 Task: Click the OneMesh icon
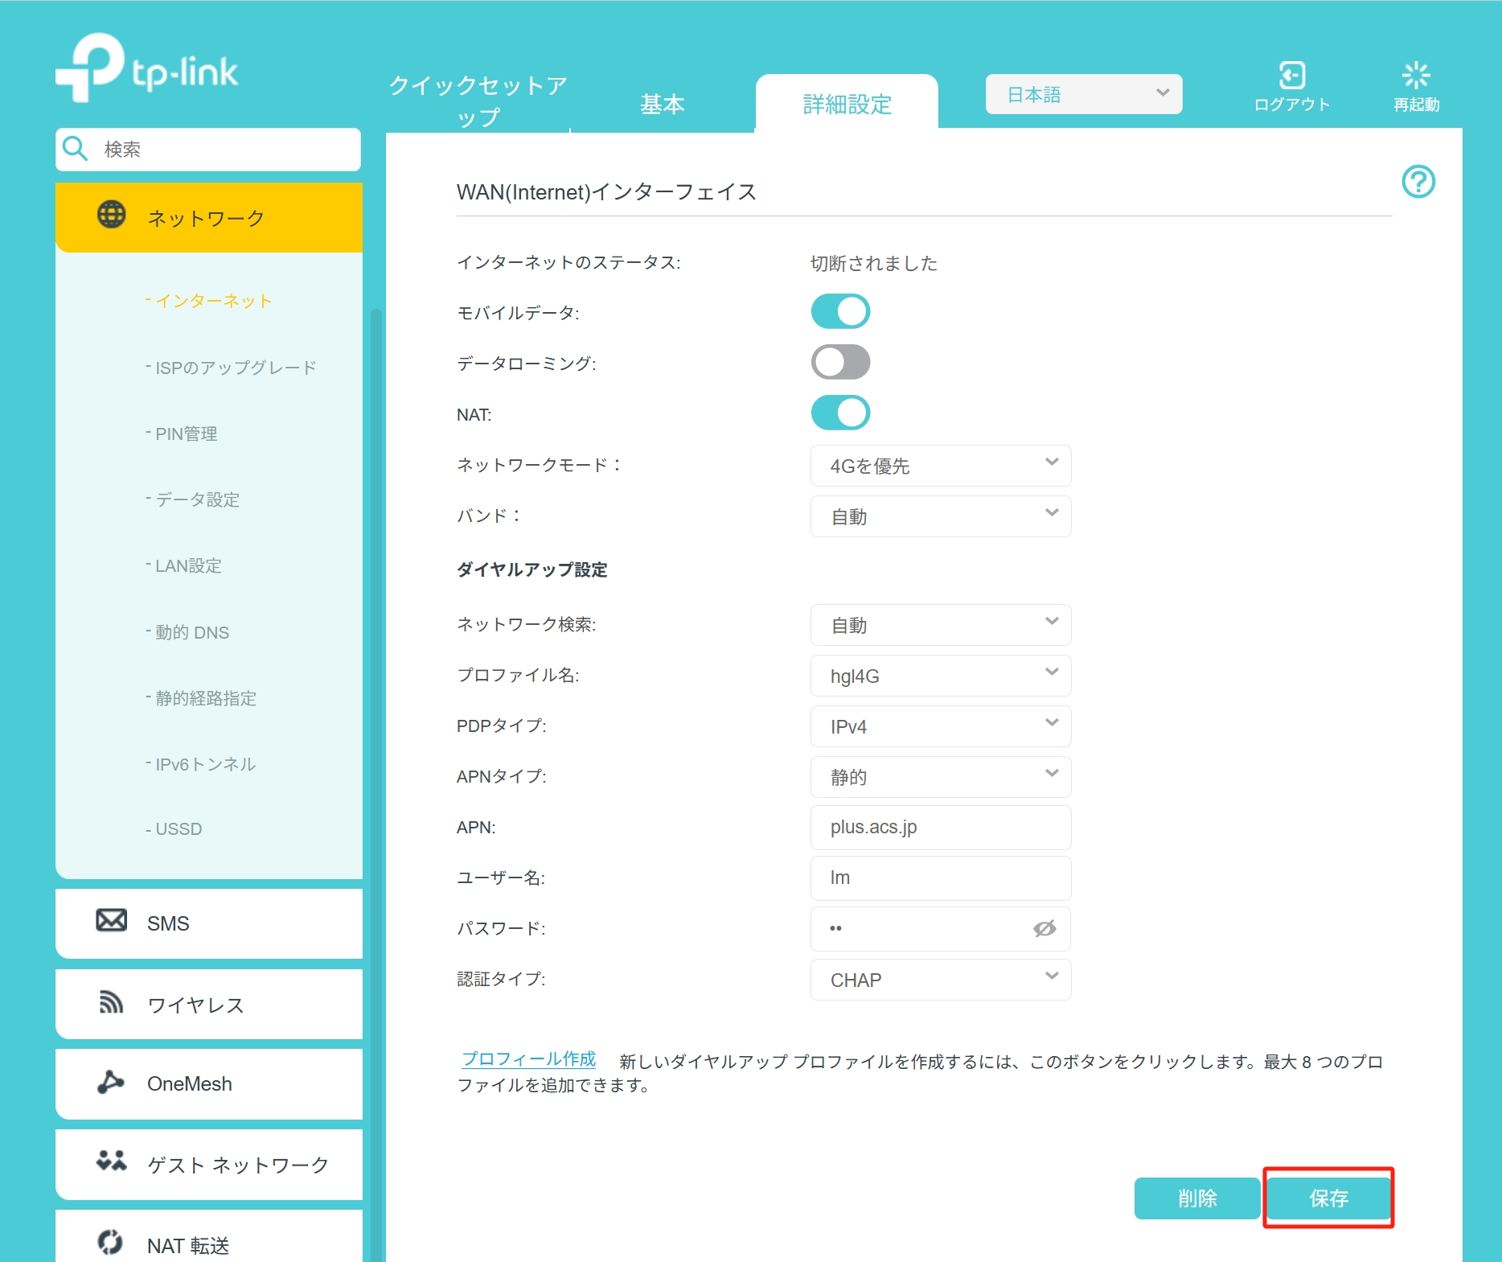[x=111, y=1082]
